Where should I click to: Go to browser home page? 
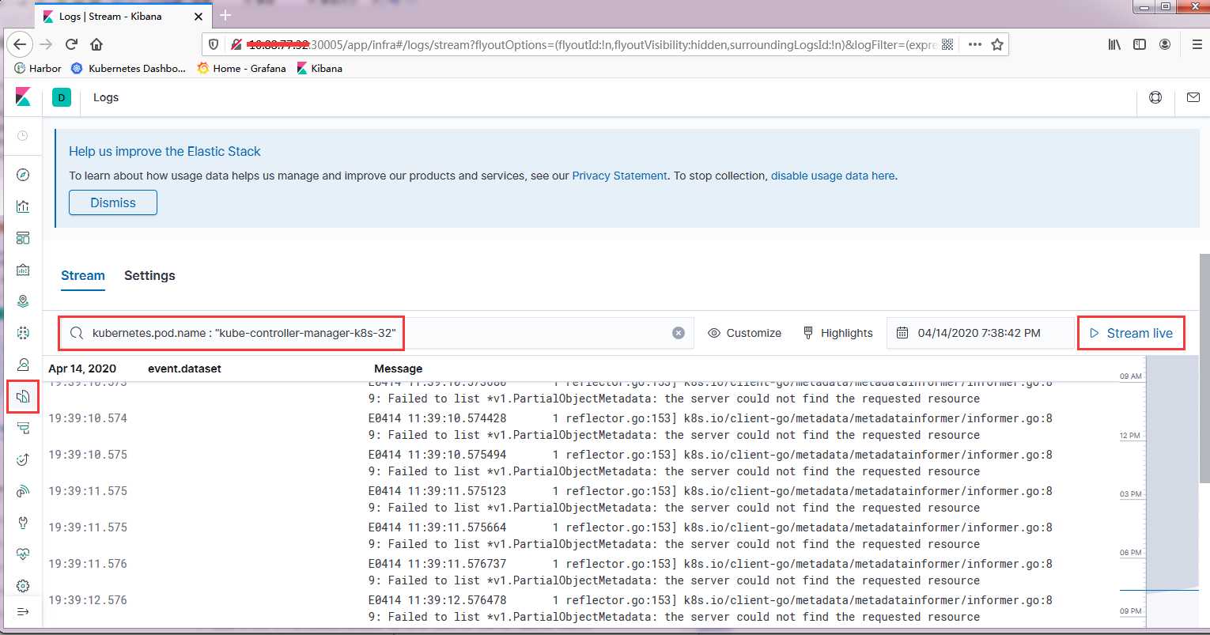[x=96, y=44]
